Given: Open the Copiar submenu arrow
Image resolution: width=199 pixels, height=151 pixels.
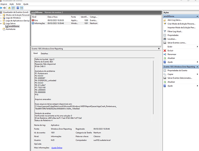Looking at the screenshot, I should pos(197,74).
